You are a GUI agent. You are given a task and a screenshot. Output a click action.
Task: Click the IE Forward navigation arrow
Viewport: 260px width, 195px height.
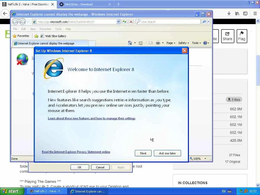pos(22,22)
